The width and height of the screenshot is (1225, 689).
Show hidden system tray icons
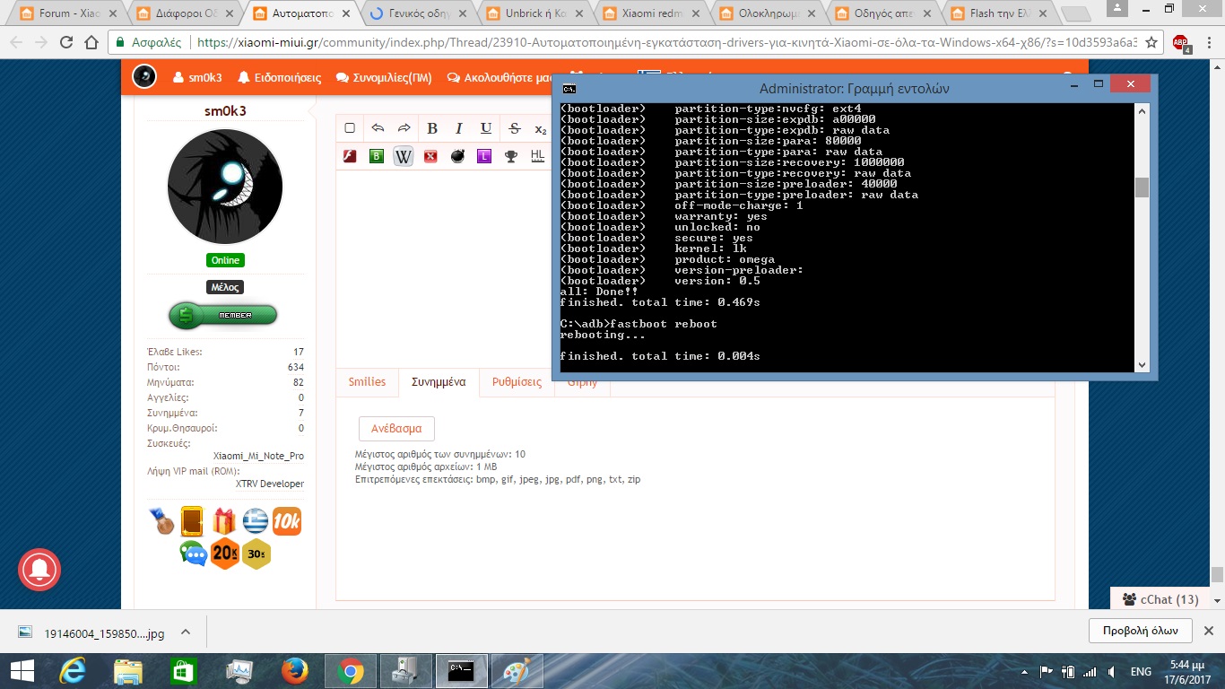[1025, 671]
